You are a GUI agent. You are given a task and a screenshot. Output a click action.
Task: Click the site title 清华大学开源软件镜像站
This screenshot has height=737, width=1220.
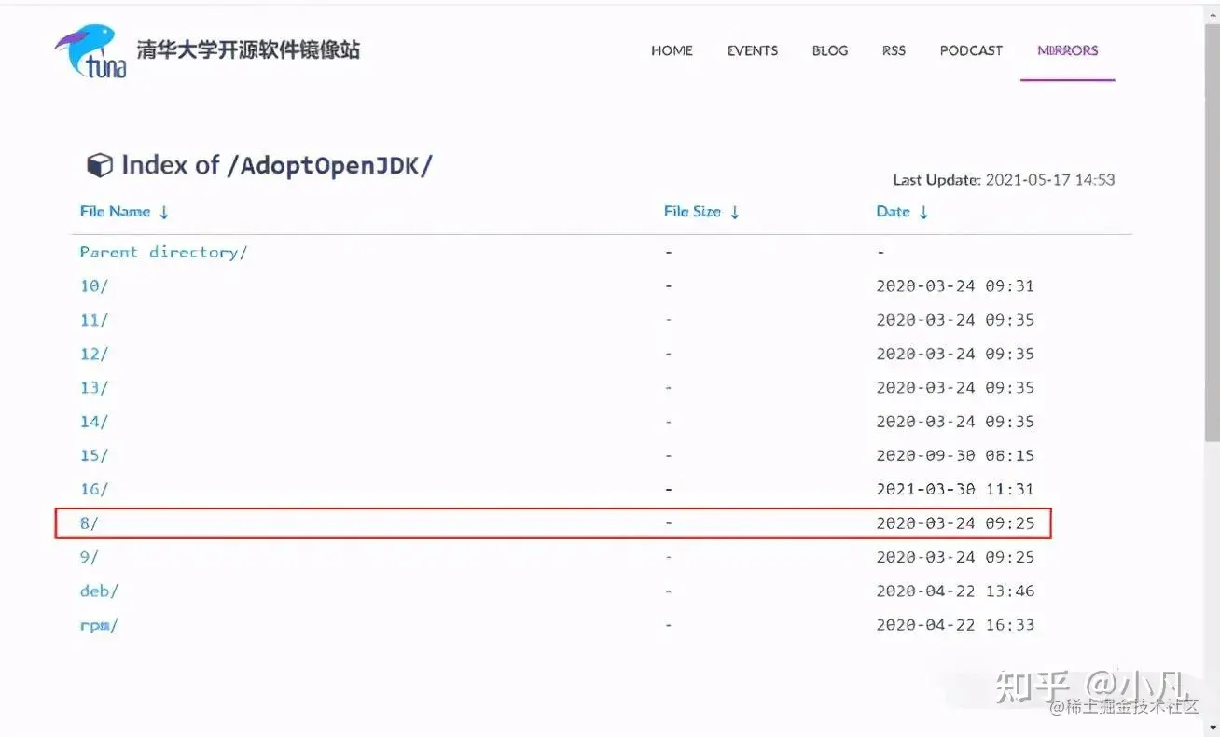tap(247, 49)
